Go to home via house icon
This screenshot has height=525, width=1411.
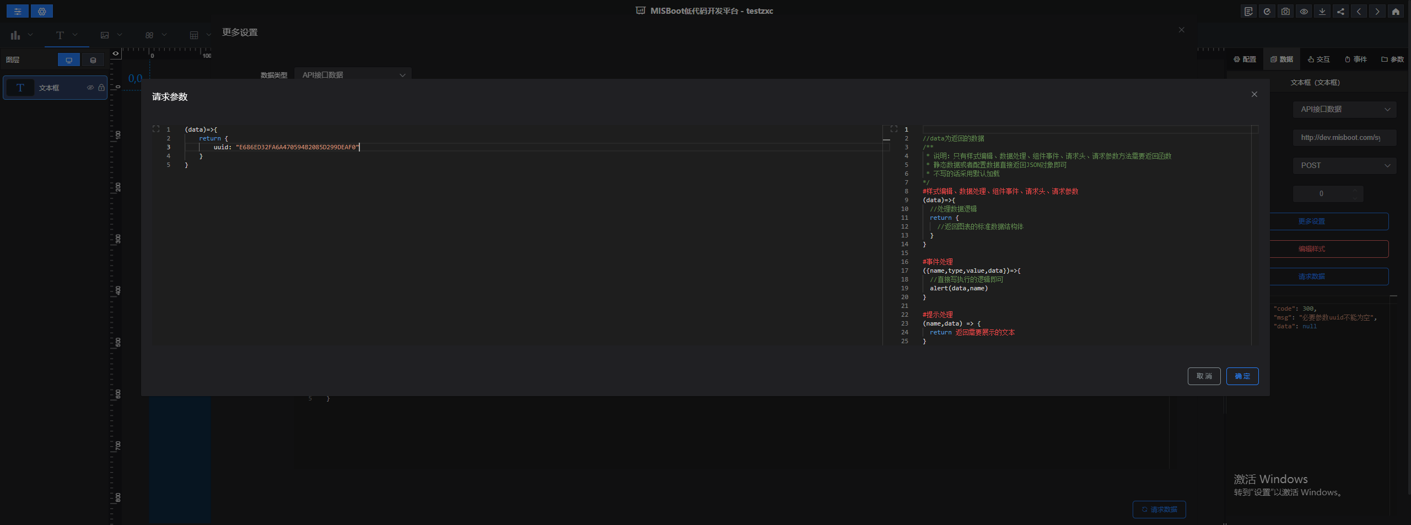point(1396,11)
